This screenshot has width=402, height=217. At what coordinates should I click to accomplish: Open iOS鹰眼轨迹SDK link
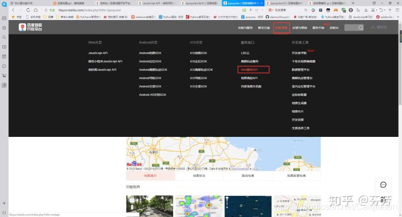tap(202, 70)
